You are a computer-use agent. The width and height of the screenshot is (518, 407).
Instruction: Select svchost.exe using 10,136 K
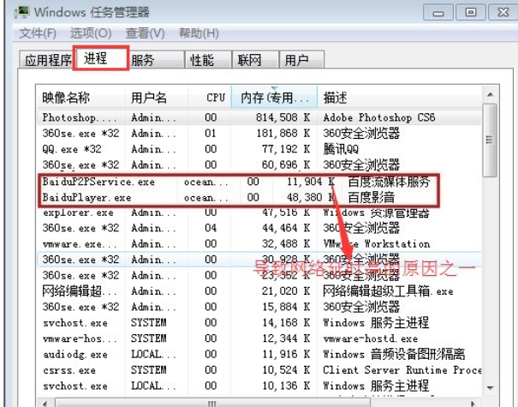point(259,386)
